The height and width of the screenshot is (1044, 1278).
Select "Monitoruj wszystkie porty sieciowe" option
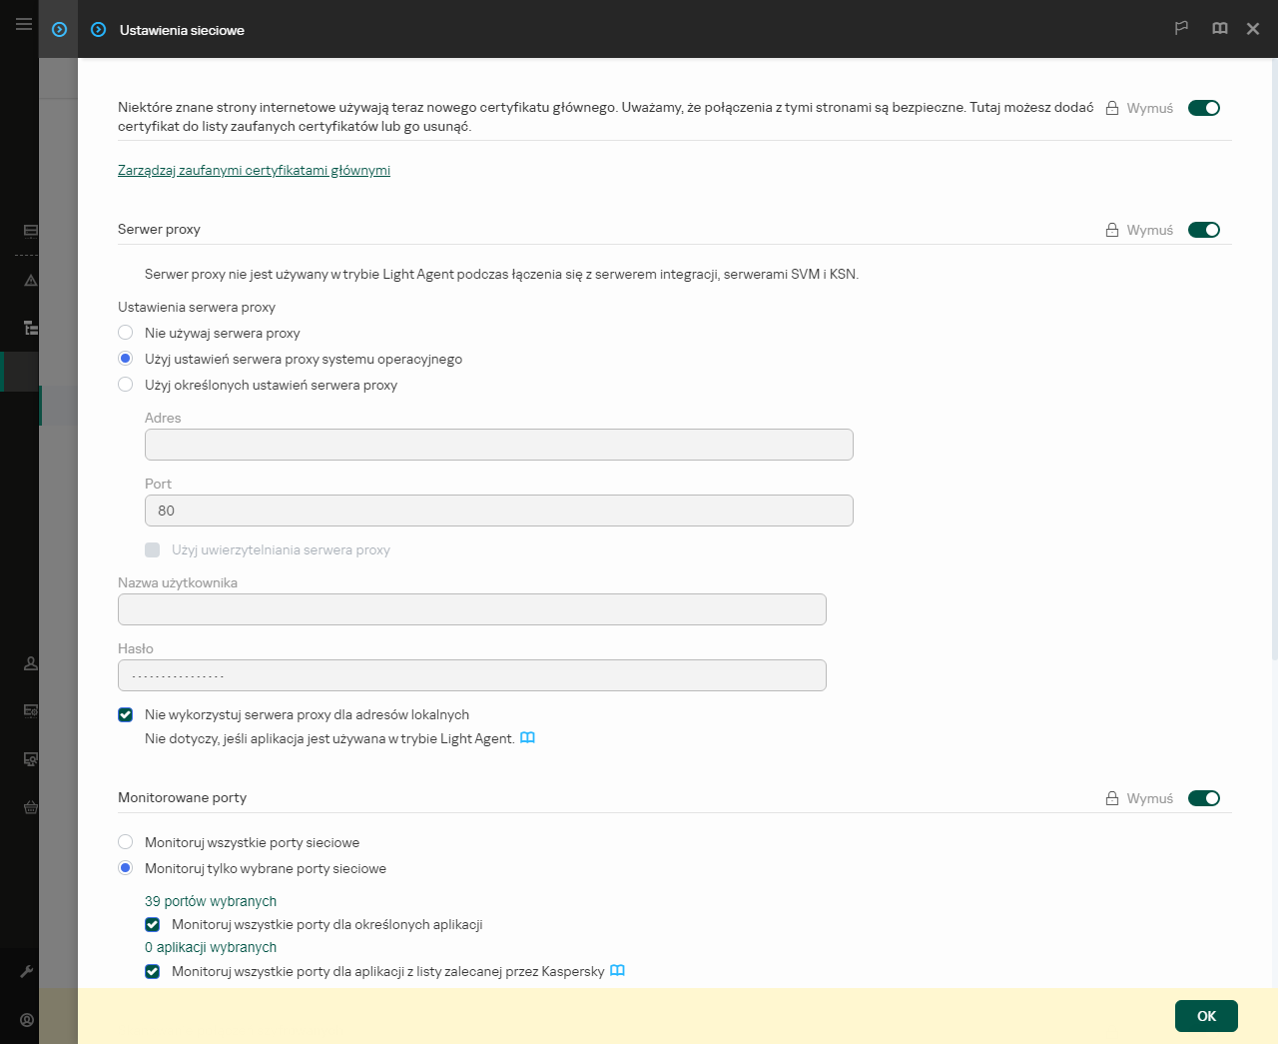[x=126, y=842]
